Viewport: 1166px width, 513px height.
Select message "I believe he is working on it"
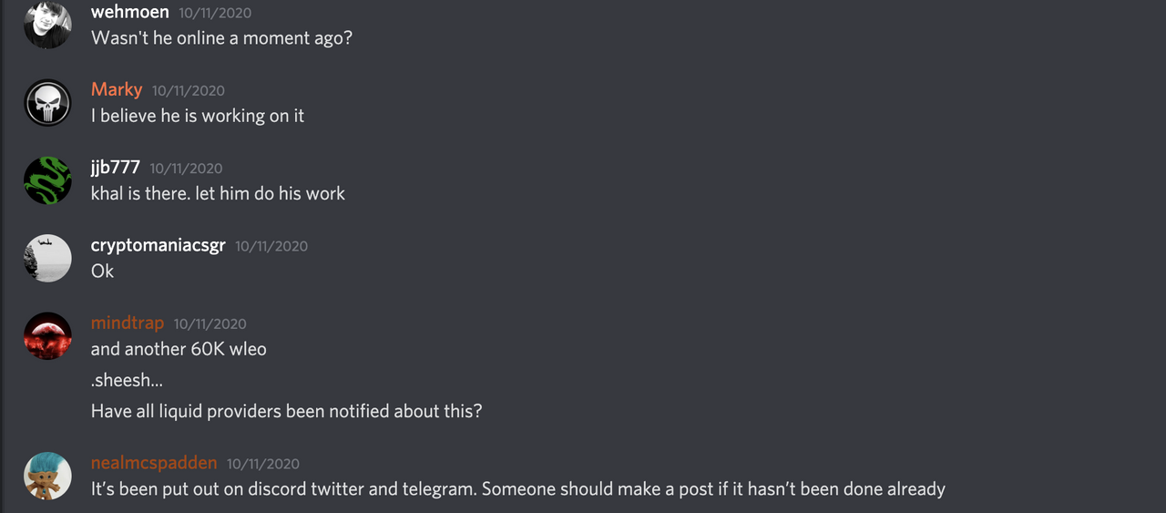[198, 116]
